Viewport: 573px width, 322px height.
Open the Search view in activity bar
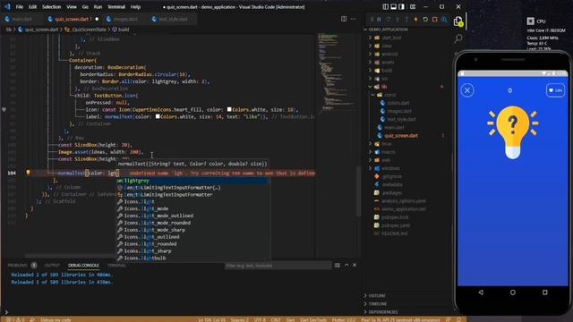pos(458,38)
